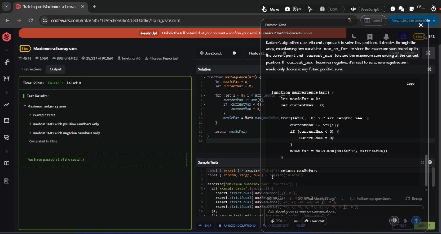Click the Clear chat button
Image resolution: width=441 pixels, height=234 pixels.
(315, 221)
